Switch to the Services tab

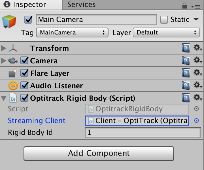pos(81,5)
